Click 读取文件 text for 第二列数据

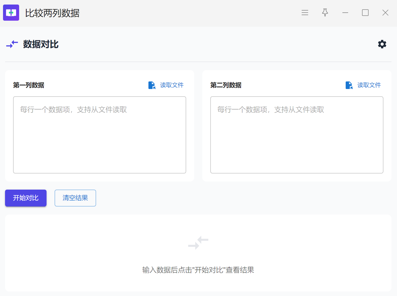[369, 85]
